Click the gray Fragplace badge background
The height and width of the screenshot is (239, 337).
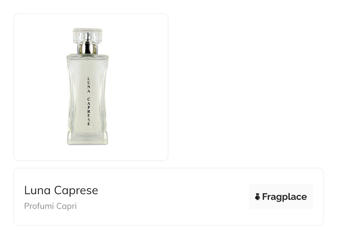pyautogui.click(x=281, y=196)
